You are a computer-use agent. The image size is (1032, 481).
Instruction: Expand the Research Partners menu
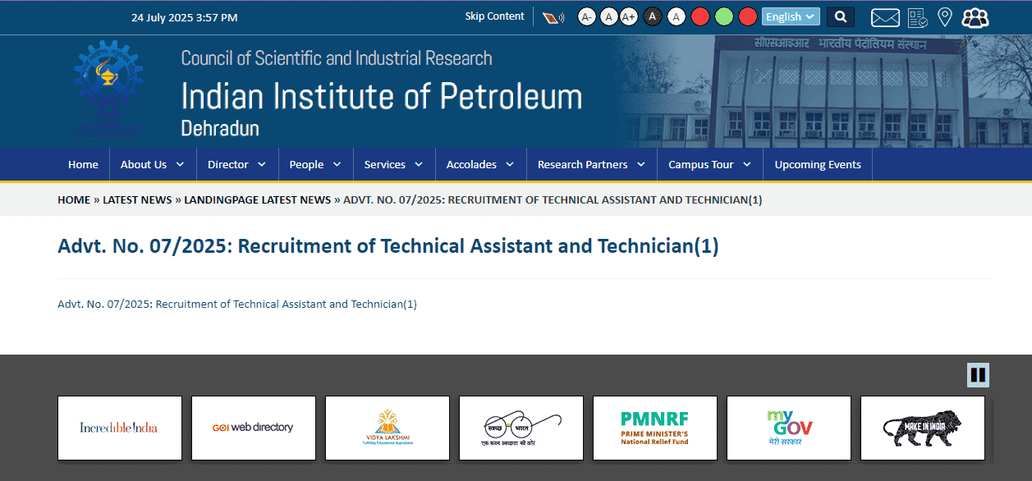point(591,165)
